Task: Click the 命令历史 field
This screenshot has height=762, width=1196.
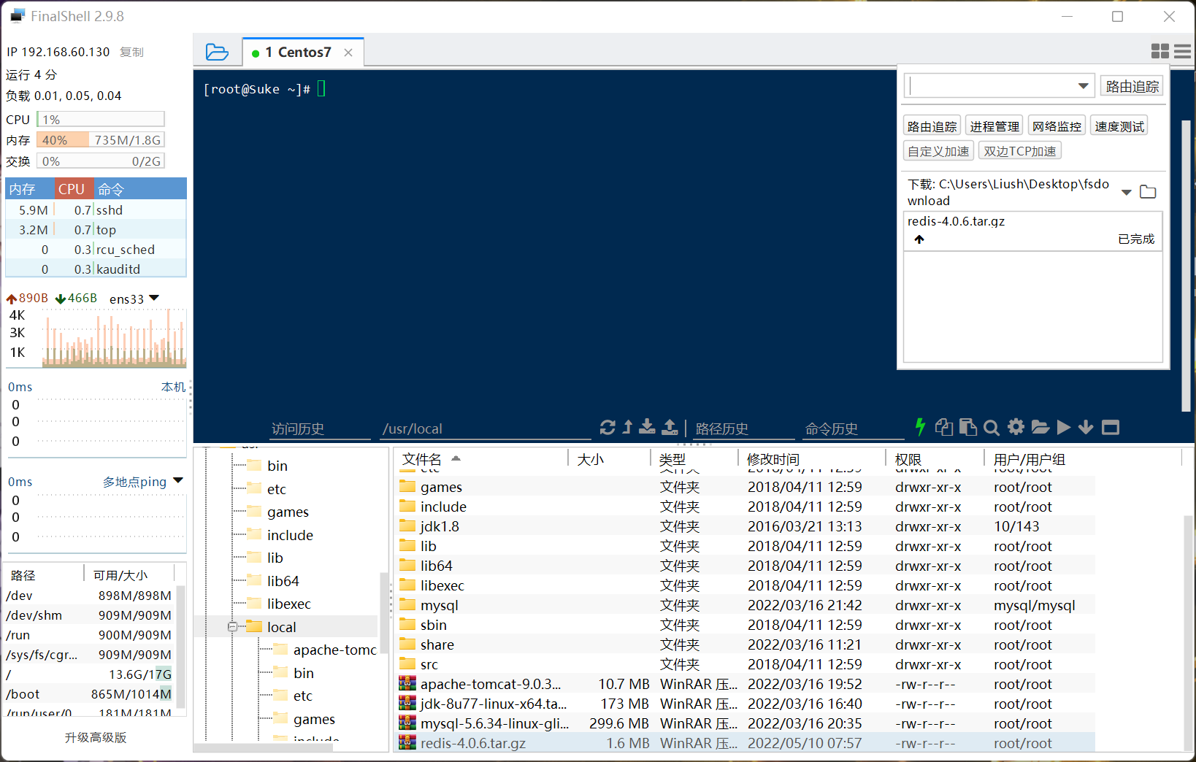Action: click(853, 428)
